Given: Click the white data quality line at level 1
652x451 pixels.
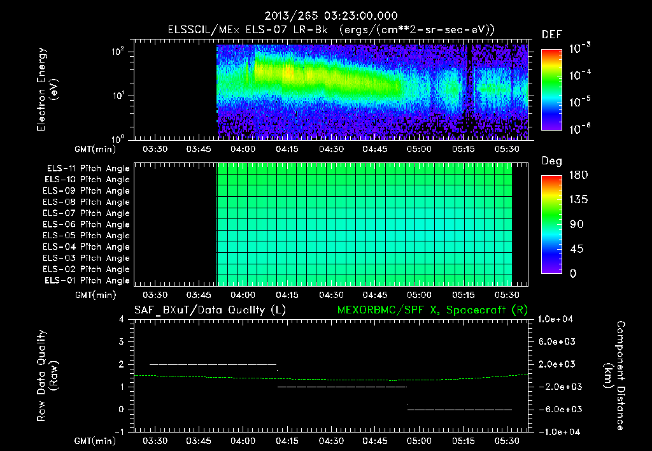Looking at the screenshot, I should (x=342, y=387).
